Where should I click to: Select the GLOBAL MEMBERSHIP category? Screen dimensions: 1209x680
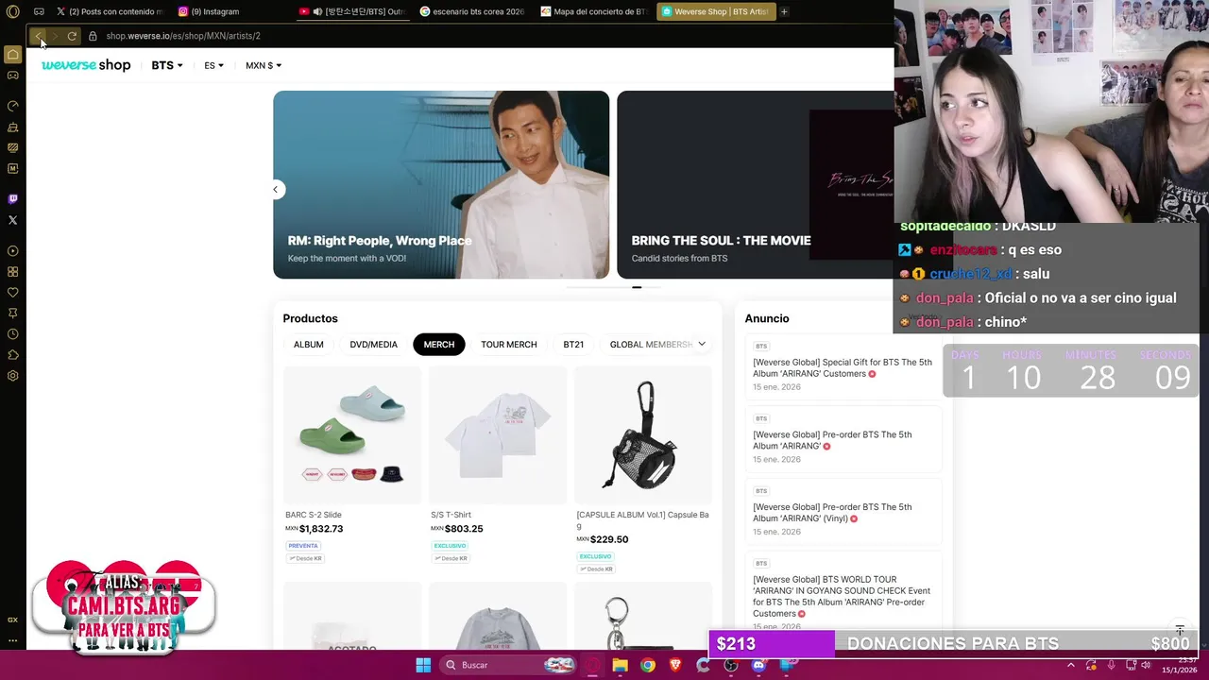pos(651,345)
